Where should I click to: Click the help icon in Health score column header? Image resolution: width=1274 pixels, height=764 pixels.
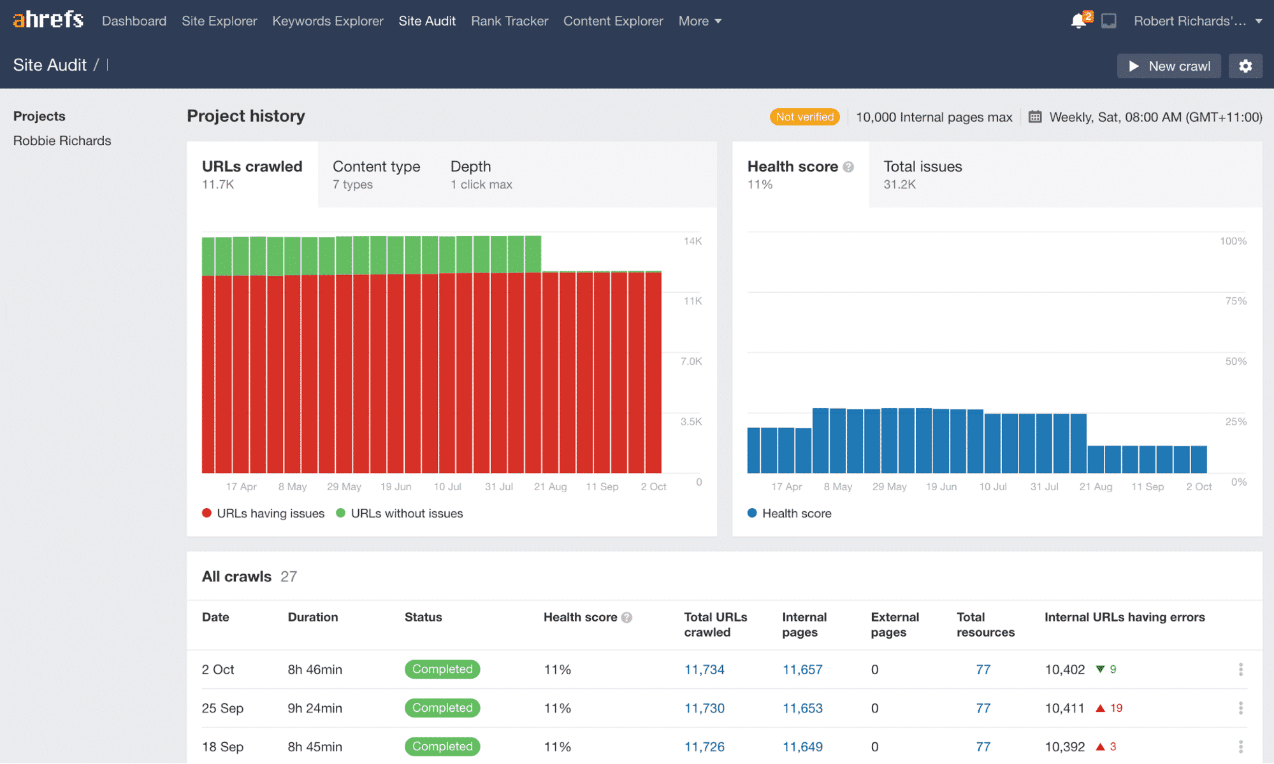[626, 617]
